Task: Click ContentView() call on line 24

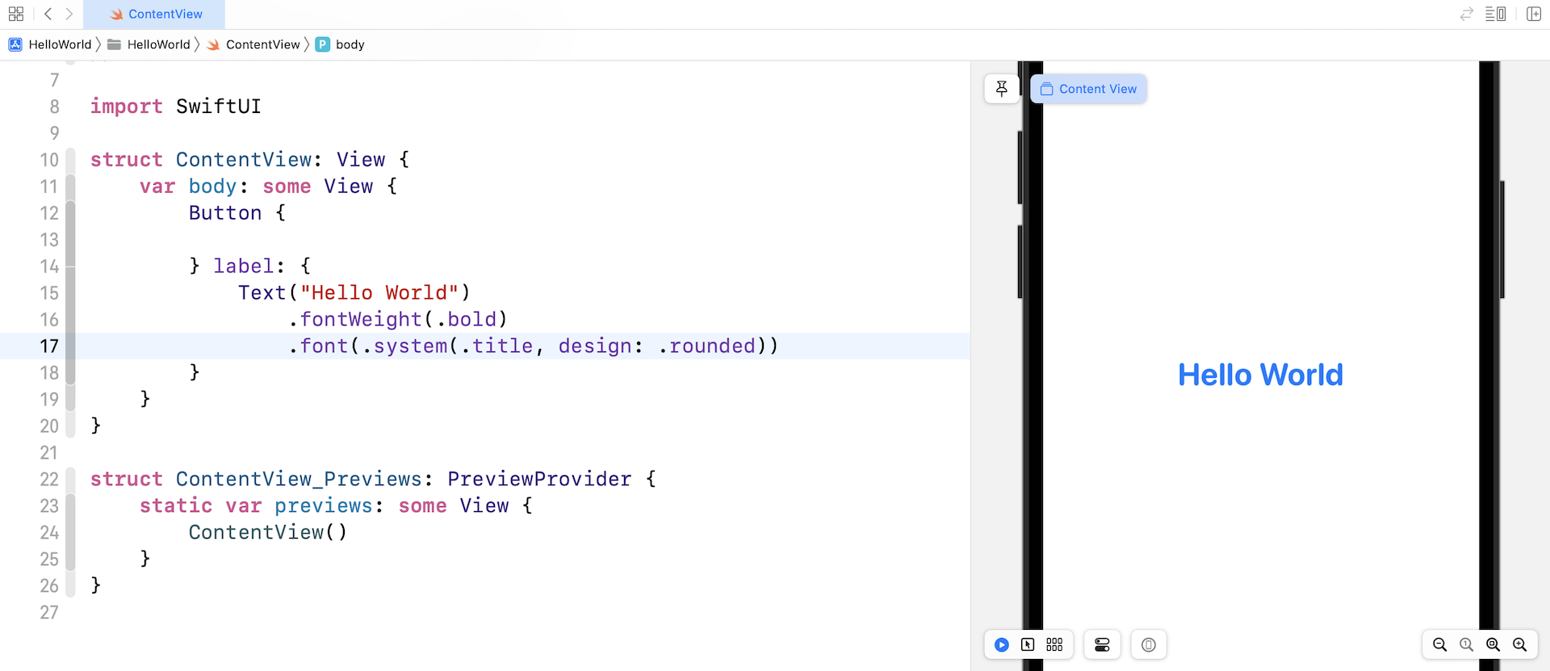Action: coord(268,533)
